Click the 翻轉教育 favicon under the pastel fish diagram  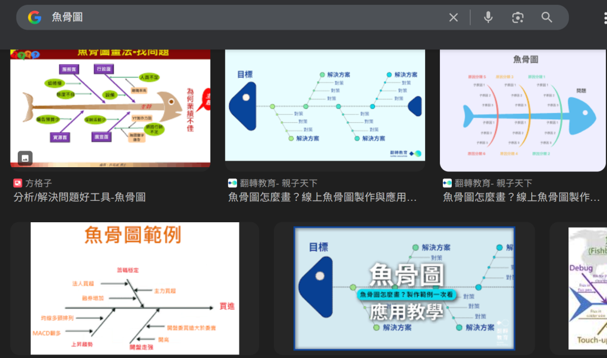tap(447, 183)
